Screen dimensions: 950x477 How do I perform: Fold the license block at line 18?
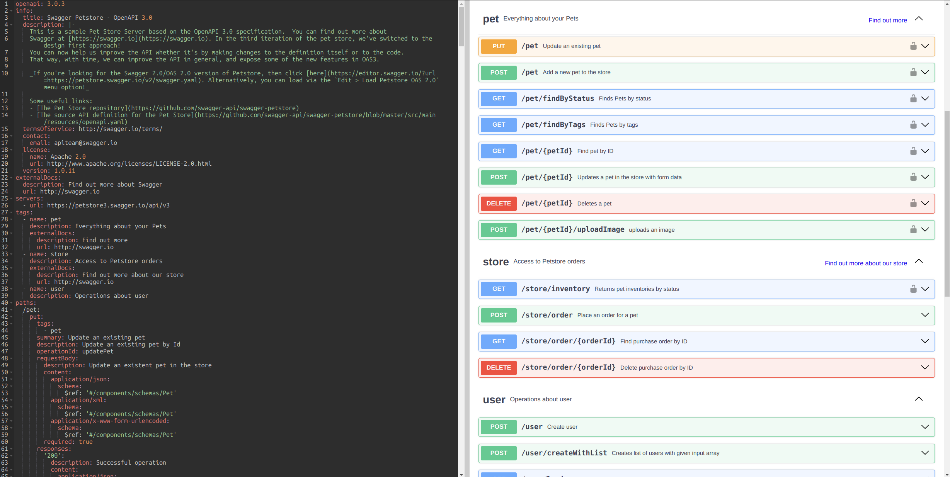pyautogui.click(x=12, y=150)
